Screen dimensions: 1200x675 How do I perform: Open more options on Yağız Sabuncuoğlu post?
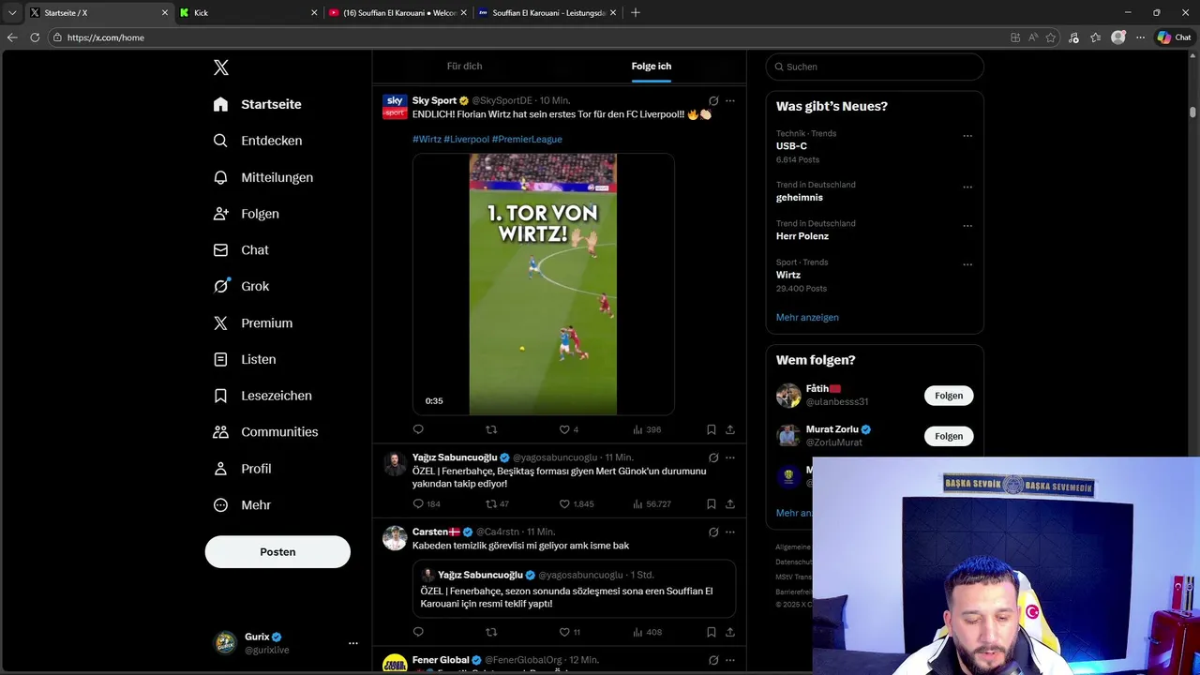[x=730, y=457]
